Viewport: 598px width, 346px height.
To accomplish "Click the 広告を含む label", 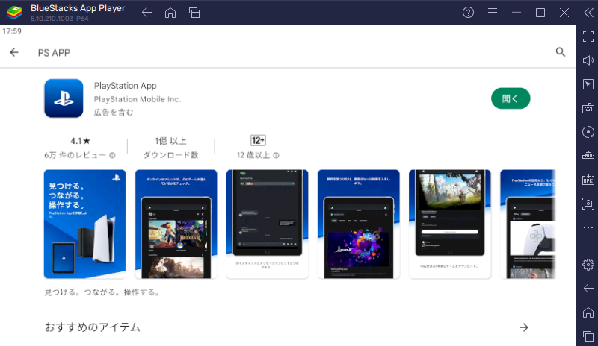I will pyautogui.click(x=114, y=113).
